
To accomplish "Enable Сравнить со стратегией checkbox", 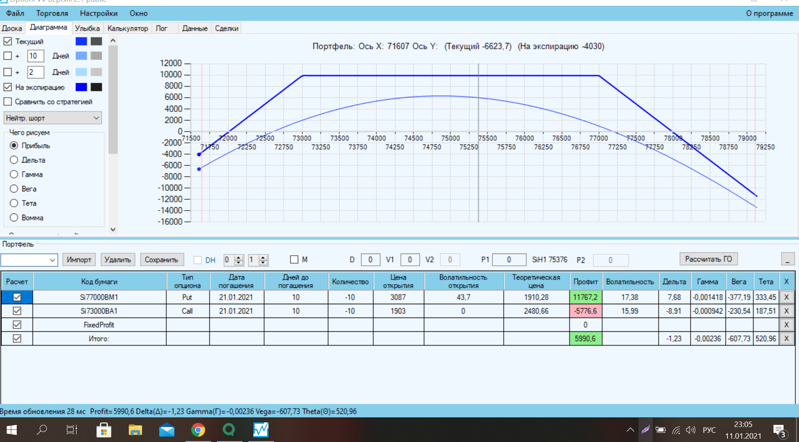I will pos(8,102).
